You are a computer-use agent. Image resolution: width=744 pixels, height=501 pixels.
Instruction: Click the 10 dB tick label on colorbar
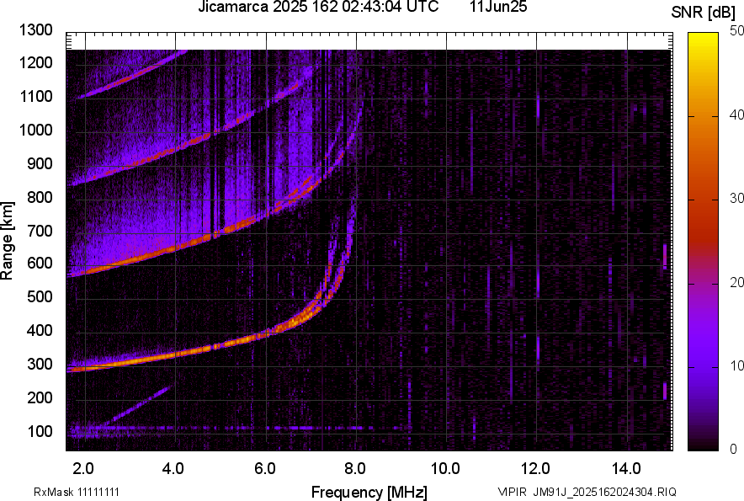(736, 365)
